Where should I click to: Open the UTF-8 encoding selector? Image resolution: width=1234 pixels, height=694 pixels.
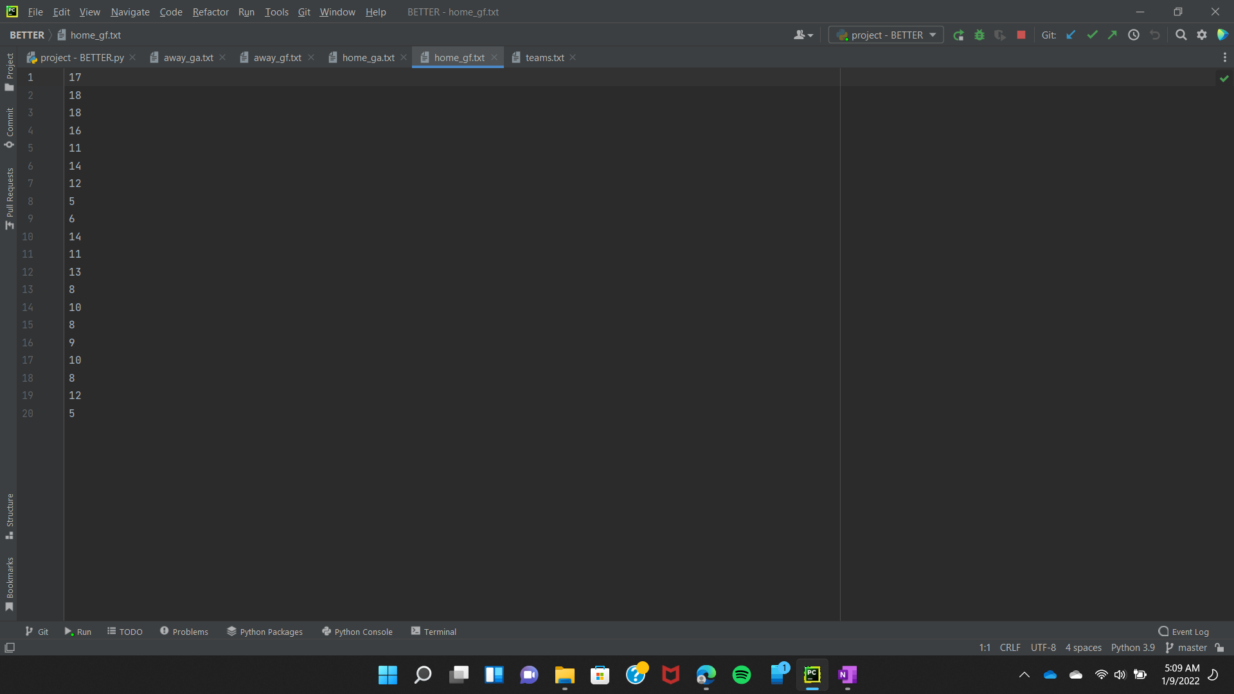pyautogui.click(x=1042, y=648)
